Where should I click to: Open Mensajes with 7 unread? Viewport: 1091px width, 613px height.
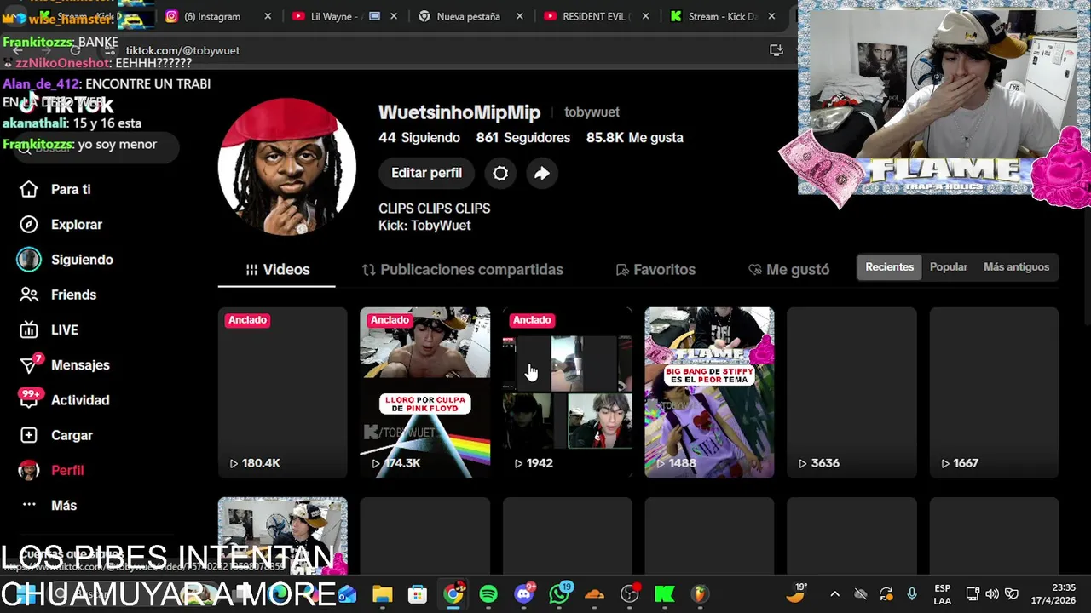click(x=65, y=364)
